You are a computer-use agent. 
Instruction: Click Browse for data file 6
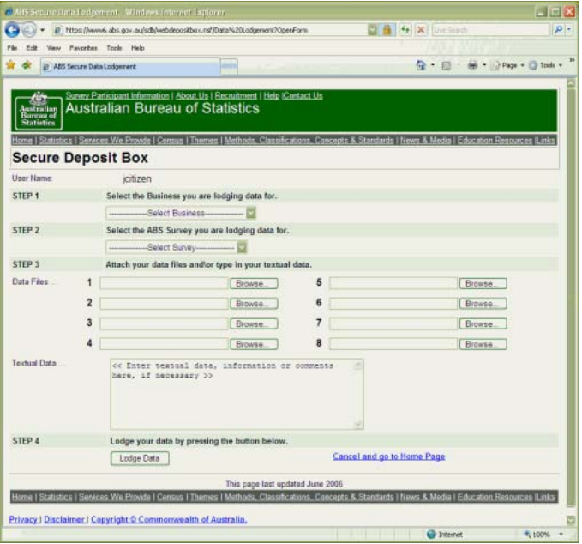coord(483,304)
